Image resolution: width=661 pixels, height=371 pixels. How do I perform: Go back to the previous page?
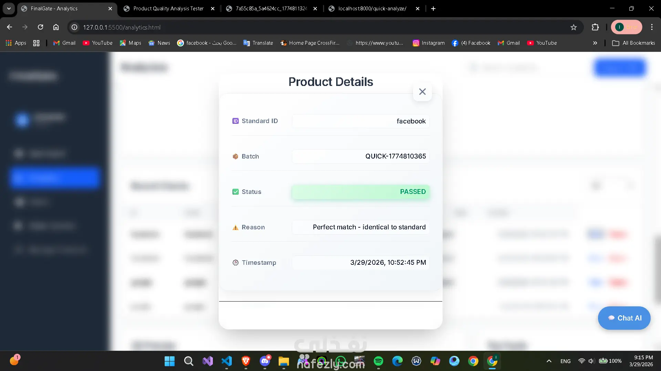[9, 27]
